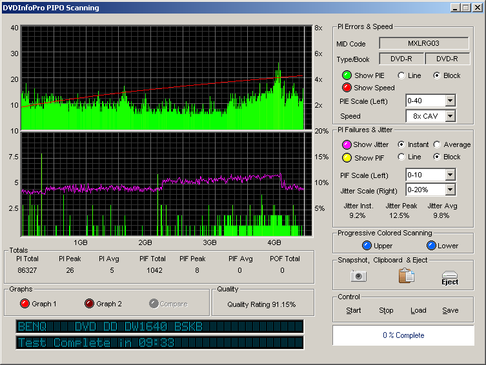The height and width of the screenshot is (365, 486).
Task: Click the Upper progressive color swatch
Action: click(x=367, y=246)
